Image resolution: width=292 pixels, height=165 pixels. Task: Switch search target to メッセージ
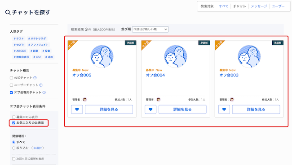(x=259, y=6)
